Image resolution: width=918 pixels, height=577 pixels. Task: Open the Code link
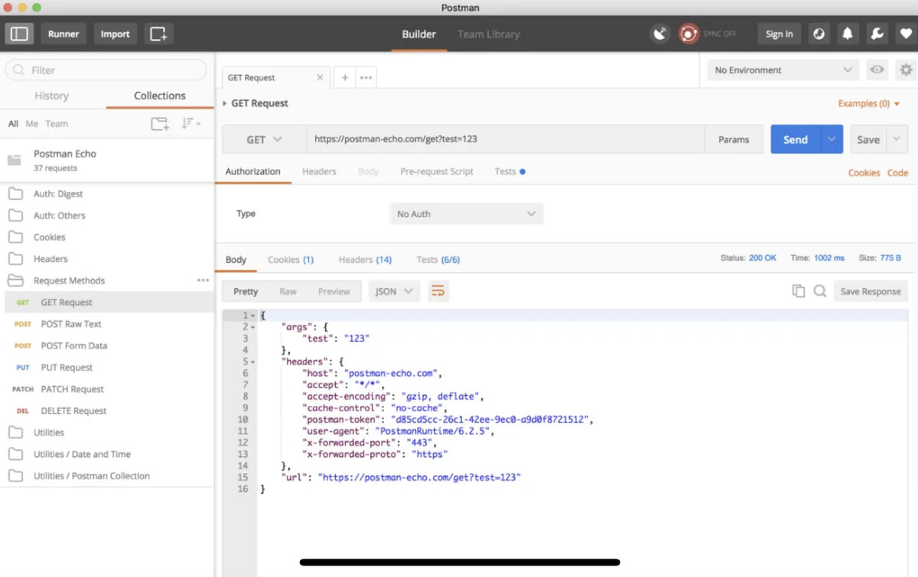click(897, 173)
